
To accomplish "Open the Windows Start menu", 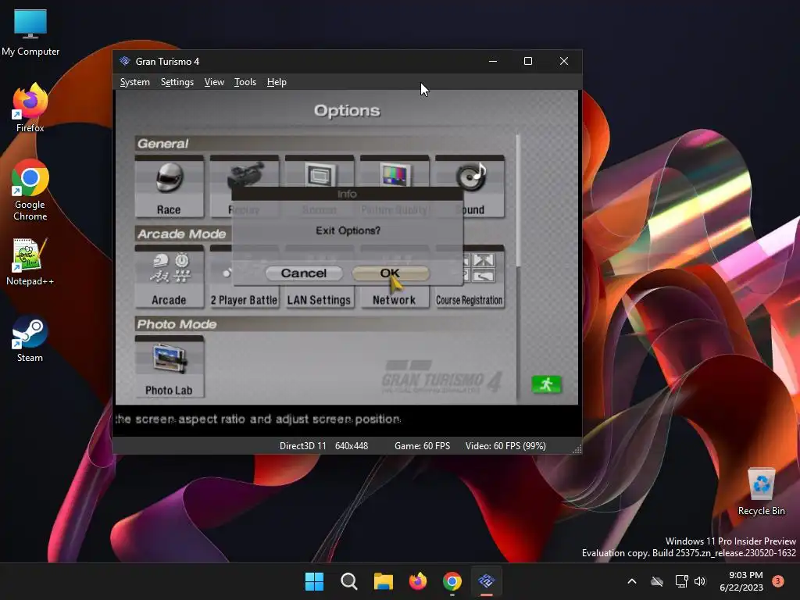I will point(314,581).
